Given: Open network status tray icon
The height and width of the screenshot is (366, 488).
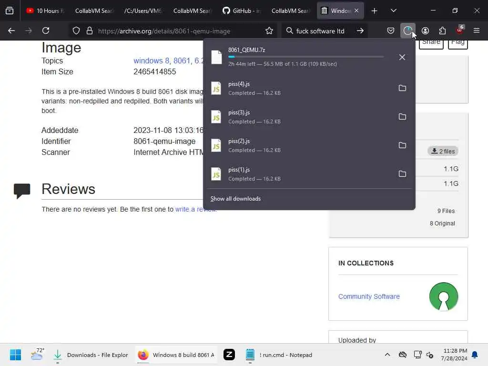Looking at the screenshot, I should coord(417,355).
